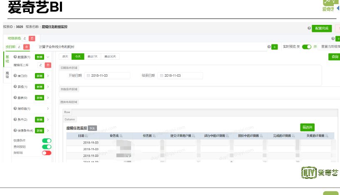View SQL badge beside 魔镜任务监控
Viewport: 340px width, 195px height.
(92, 128)
